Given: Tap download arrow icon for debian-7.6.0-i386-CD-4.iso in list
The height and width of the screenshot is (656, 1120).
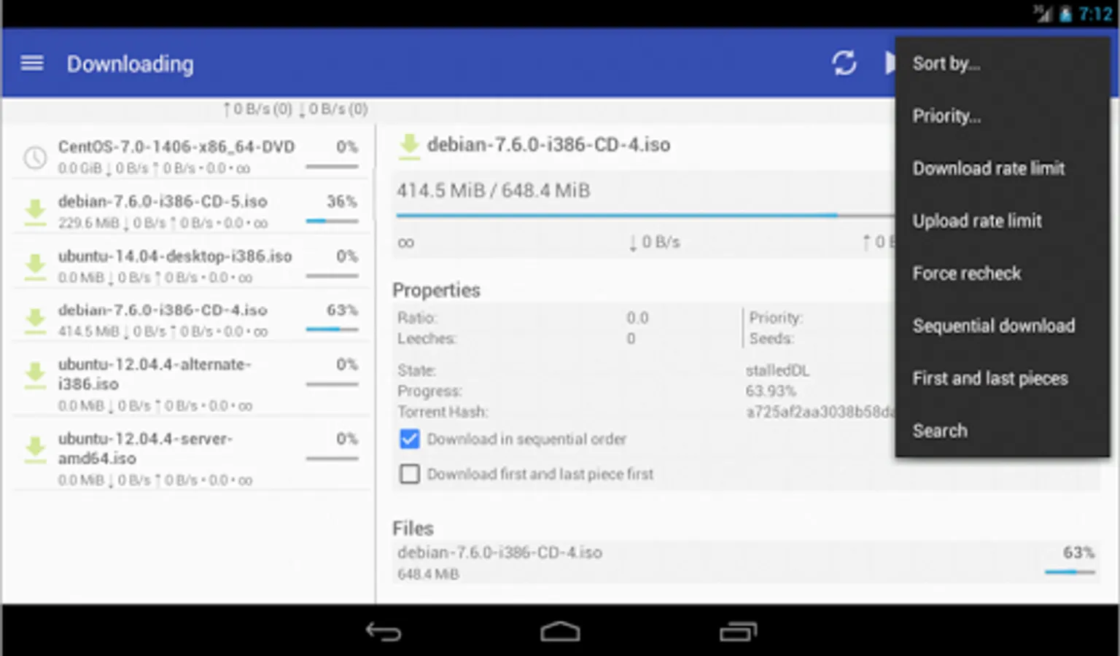Looking at the screenshot, I should point(35,321).
